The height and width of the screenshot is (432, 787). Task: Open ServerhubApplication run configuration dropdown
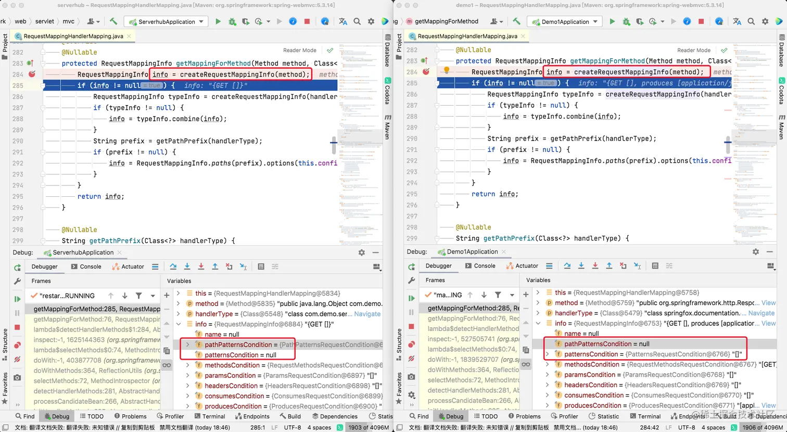[166, 22]
